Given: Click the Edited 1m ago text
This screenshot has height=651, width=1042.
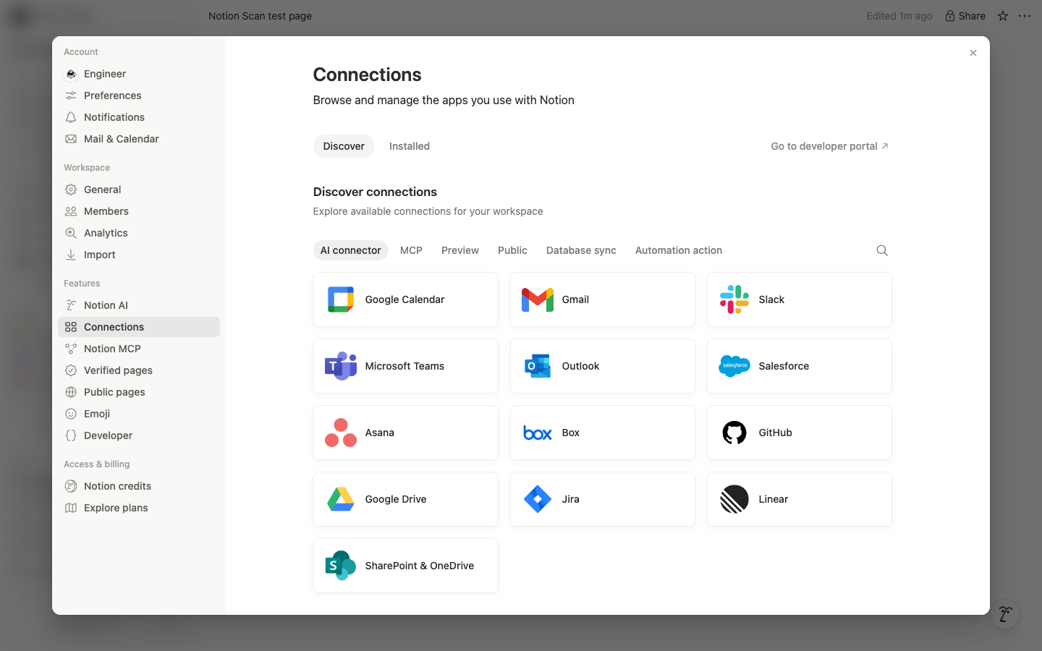Looking at the screenshot, I should (899, 16).
